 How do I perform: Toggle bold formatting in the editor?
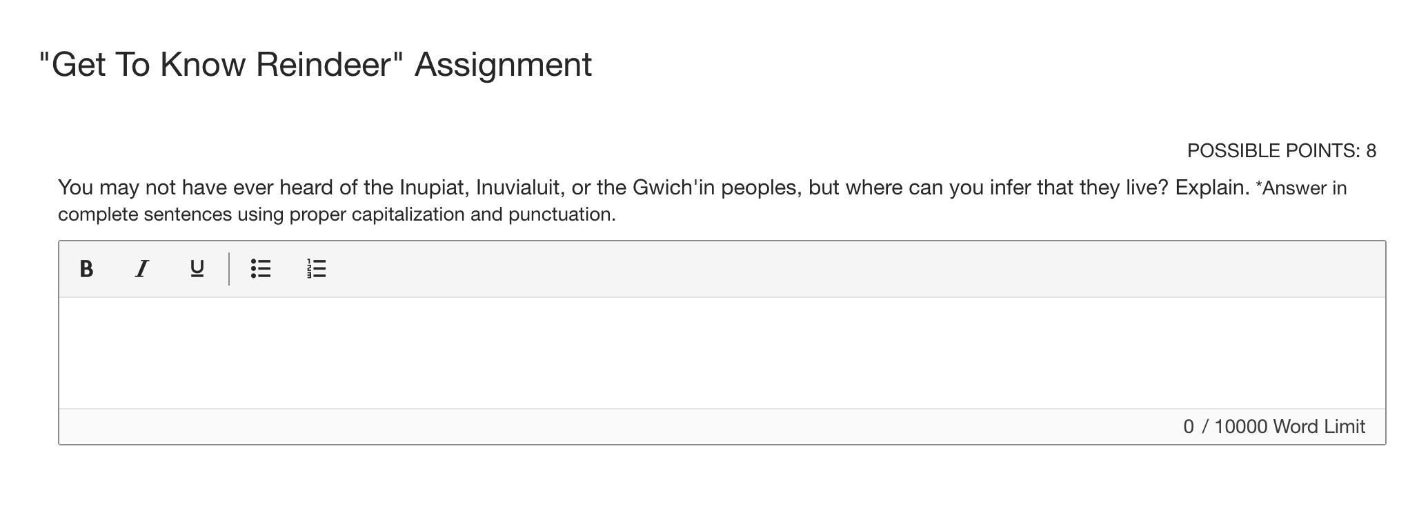86,269
